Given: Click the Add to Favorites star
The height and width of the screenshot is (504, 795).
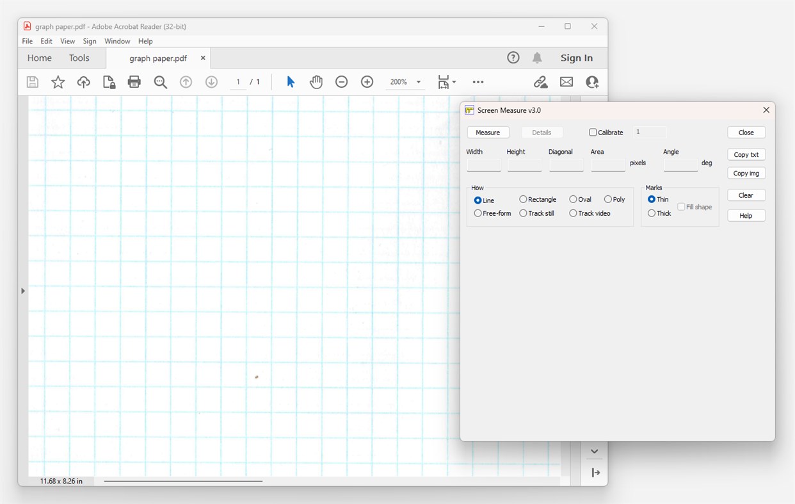Looking at the screenshot, I should [x=58, y=81].
